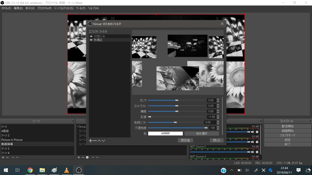Adjust the ガンマ slider
The height and width of the screenshot is (175, 312).
pyautogui.click(x=177, y=100)
